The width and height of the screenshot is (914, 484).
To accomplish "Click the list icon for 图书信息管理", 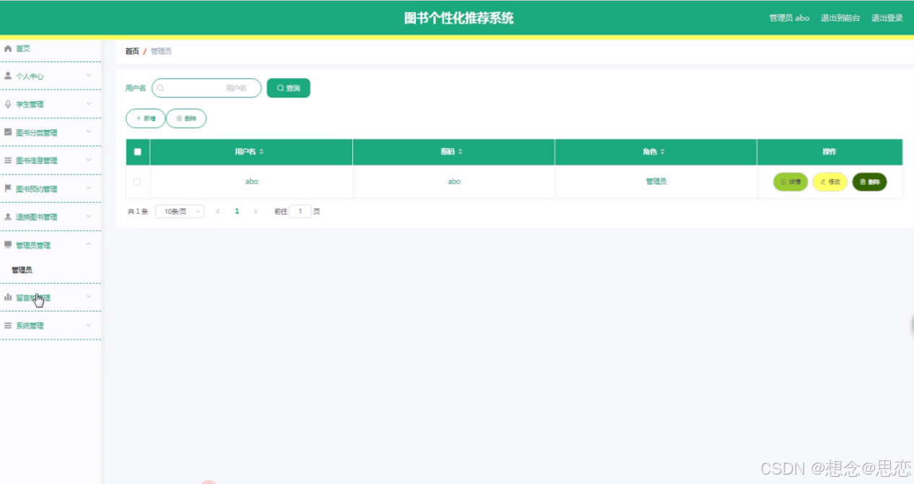I will point(8,160).
